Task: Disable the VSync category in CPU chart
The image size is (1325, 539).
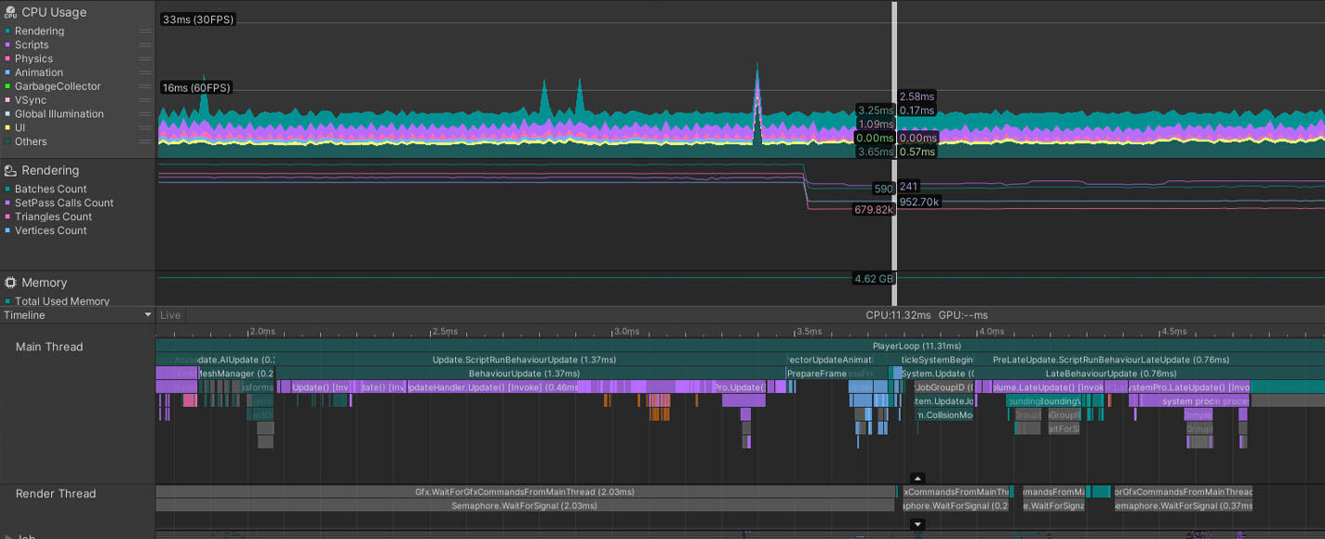Action: point(7,100)
